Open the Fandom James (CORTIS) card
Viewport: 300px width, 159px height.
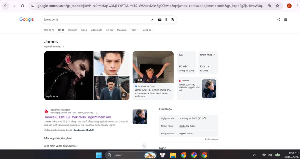point(197,89)
